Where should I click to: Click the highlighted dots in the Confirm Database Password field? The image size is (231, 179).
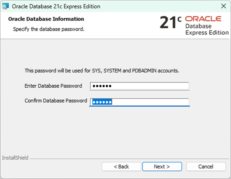click(x=102, y=102)
